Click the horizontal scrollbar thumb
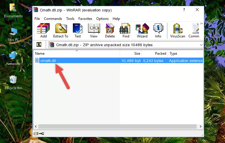The height and width of the screenshot is (143, 225). 117,127
